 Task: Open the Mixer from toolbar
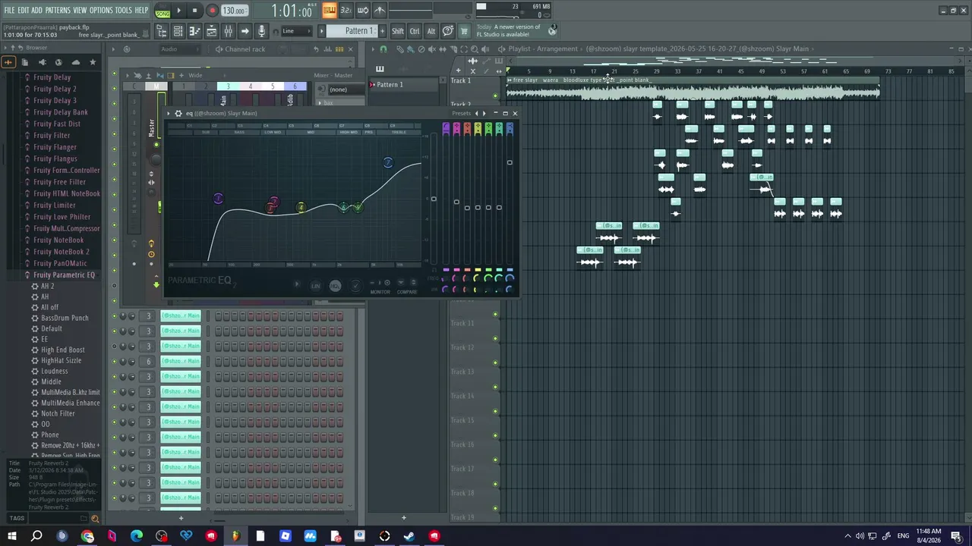coord(228,31)
